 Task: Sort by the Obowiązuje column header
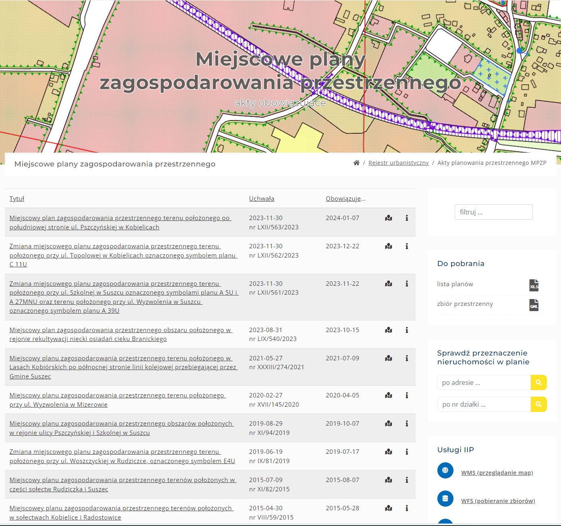point(346,199)
